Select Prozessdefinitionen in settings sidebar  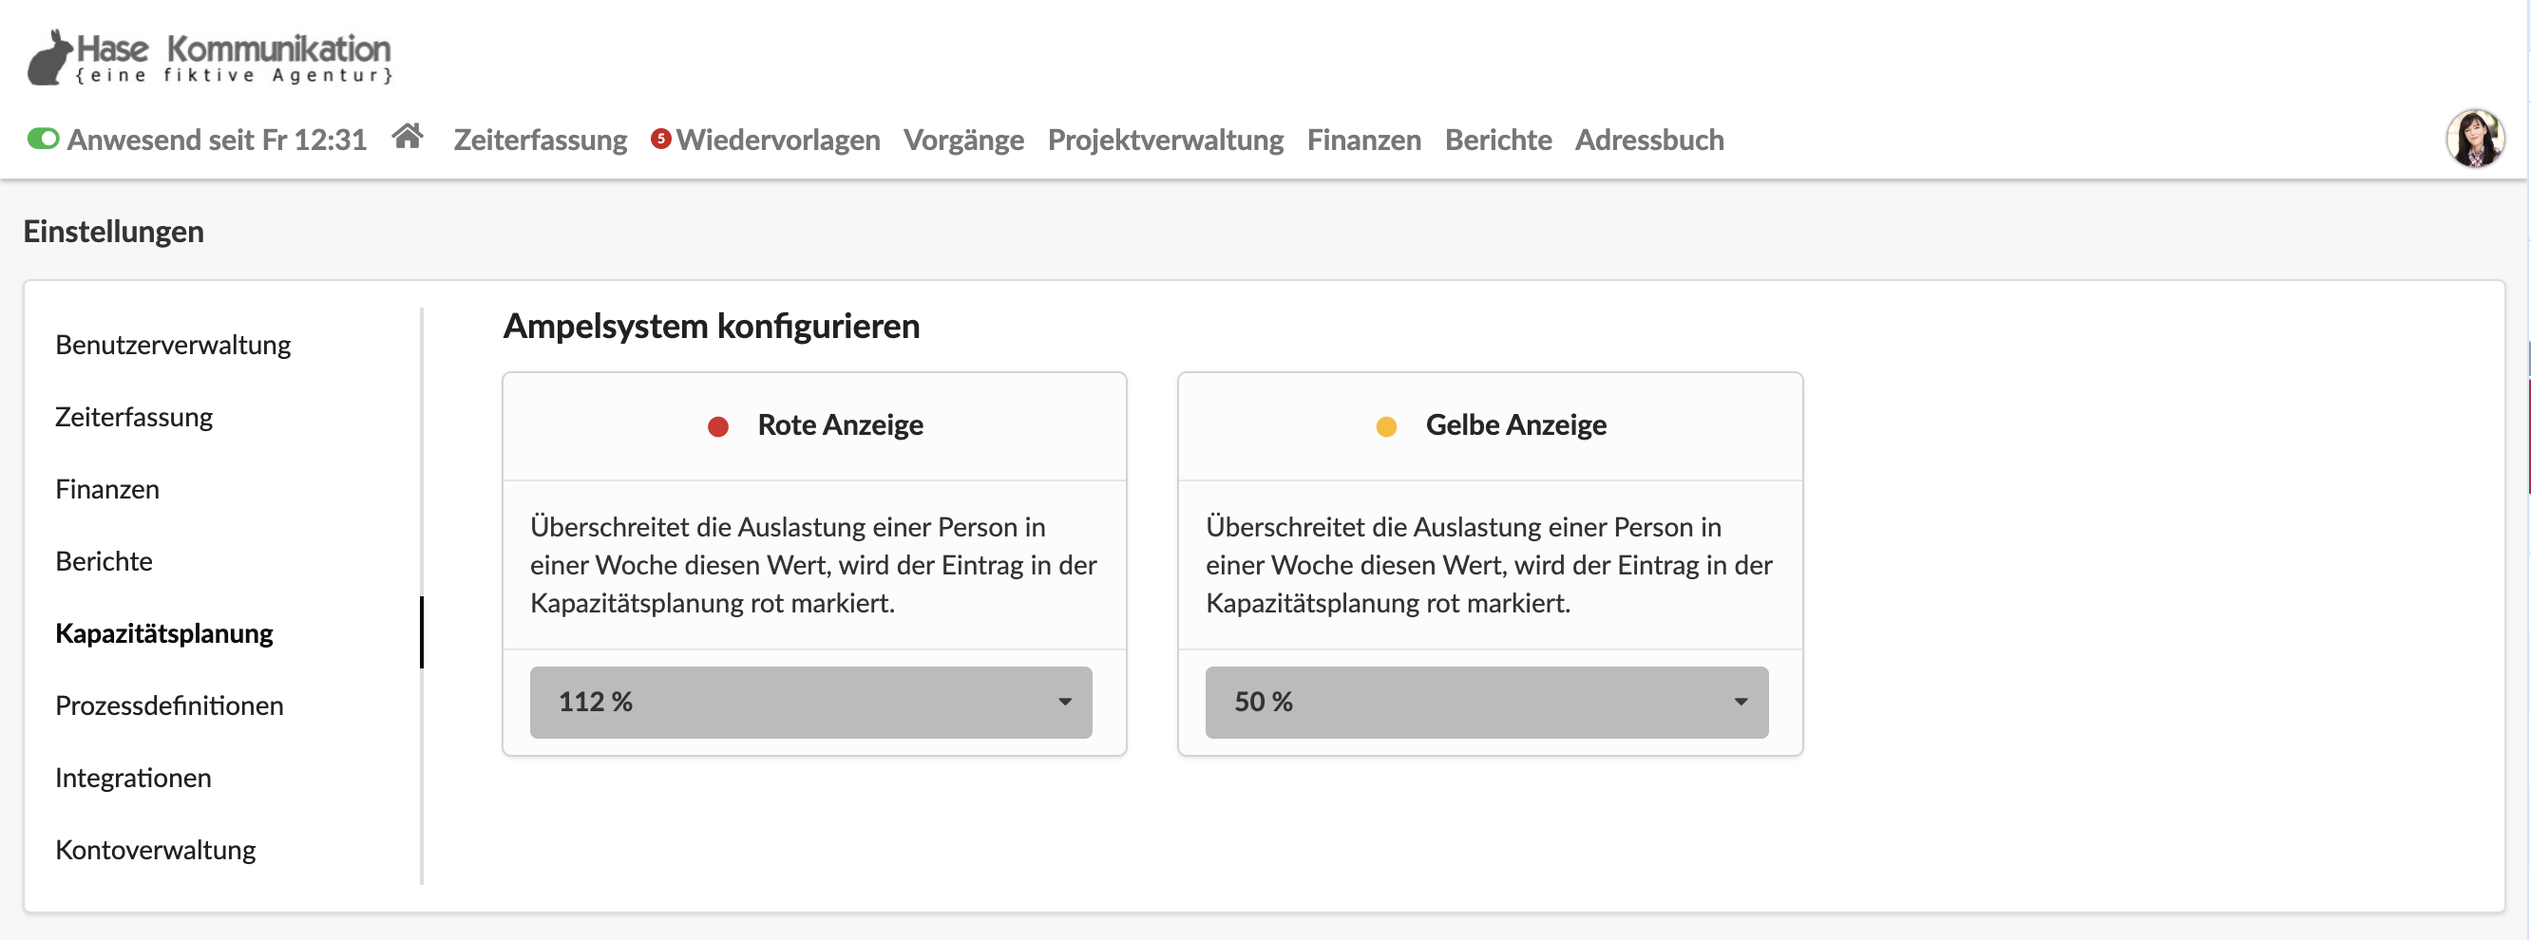169,706
